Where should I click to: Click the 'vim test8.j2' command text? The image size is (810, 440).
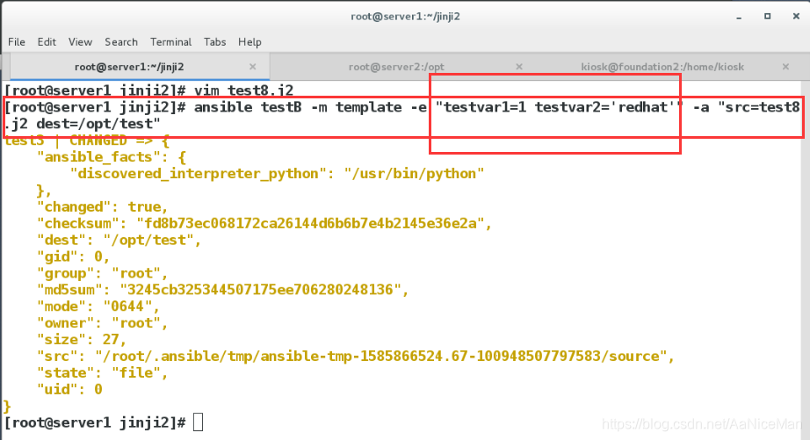[x=244, y=90]
